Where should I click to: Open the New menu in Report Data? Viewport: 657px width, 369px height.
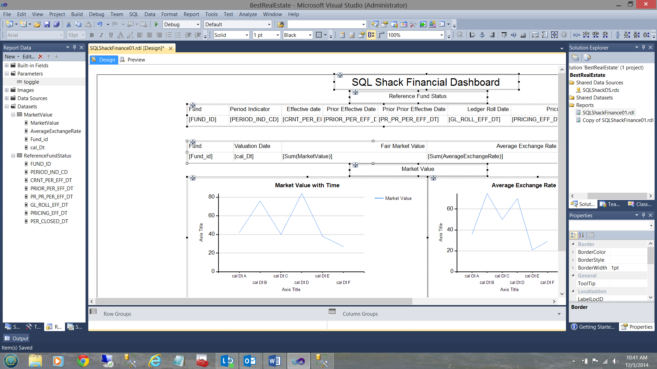point(11,56)
